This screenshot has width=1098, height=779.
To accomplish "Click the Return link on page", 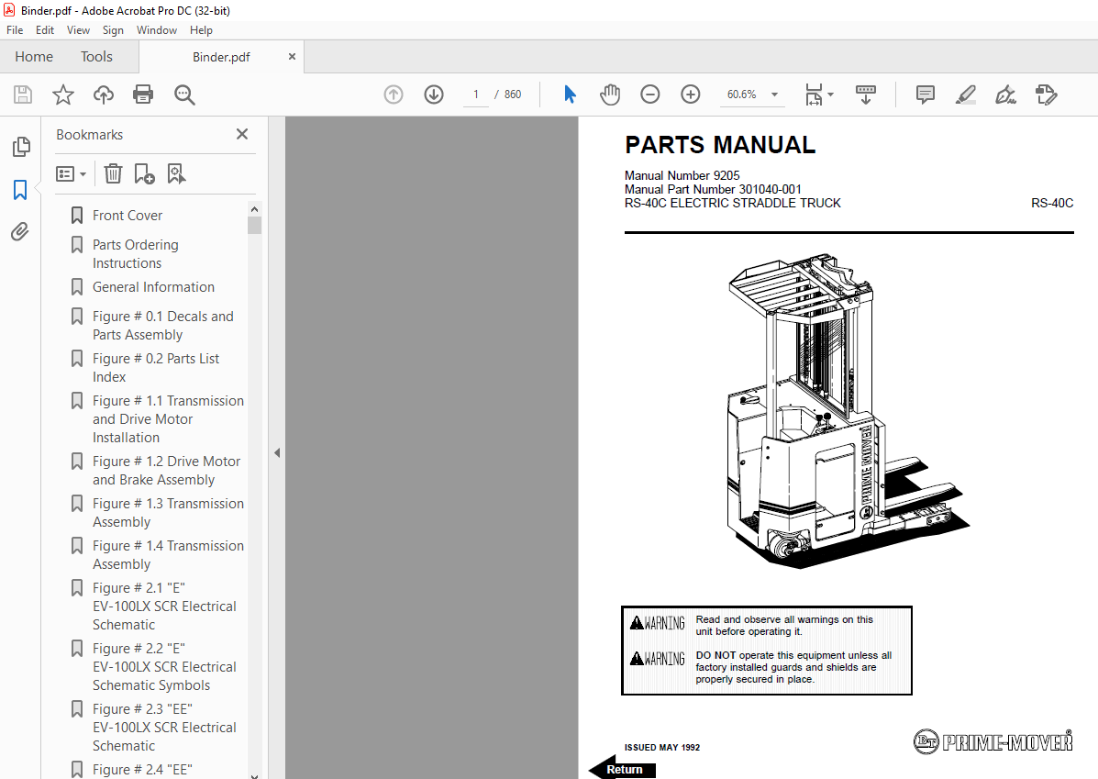I will click(x=624, y=769).
